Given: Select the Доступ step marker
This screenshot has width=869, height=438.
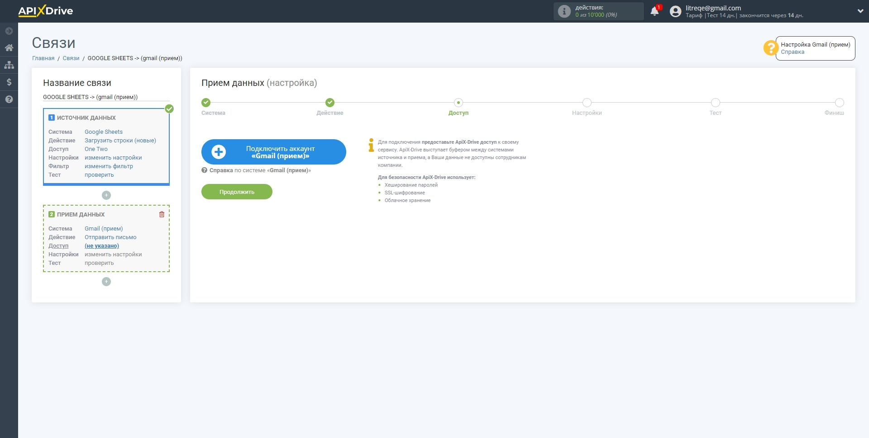Looking at the screenshot, I should [458, 103].
